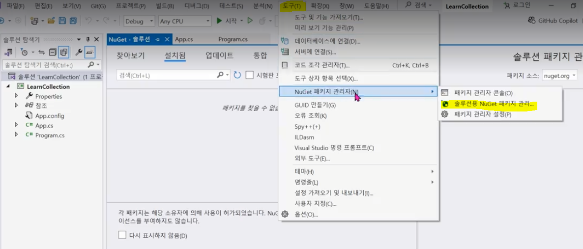
Task: Click the 로그인 sign-in icon
Action: pos(506,5)
